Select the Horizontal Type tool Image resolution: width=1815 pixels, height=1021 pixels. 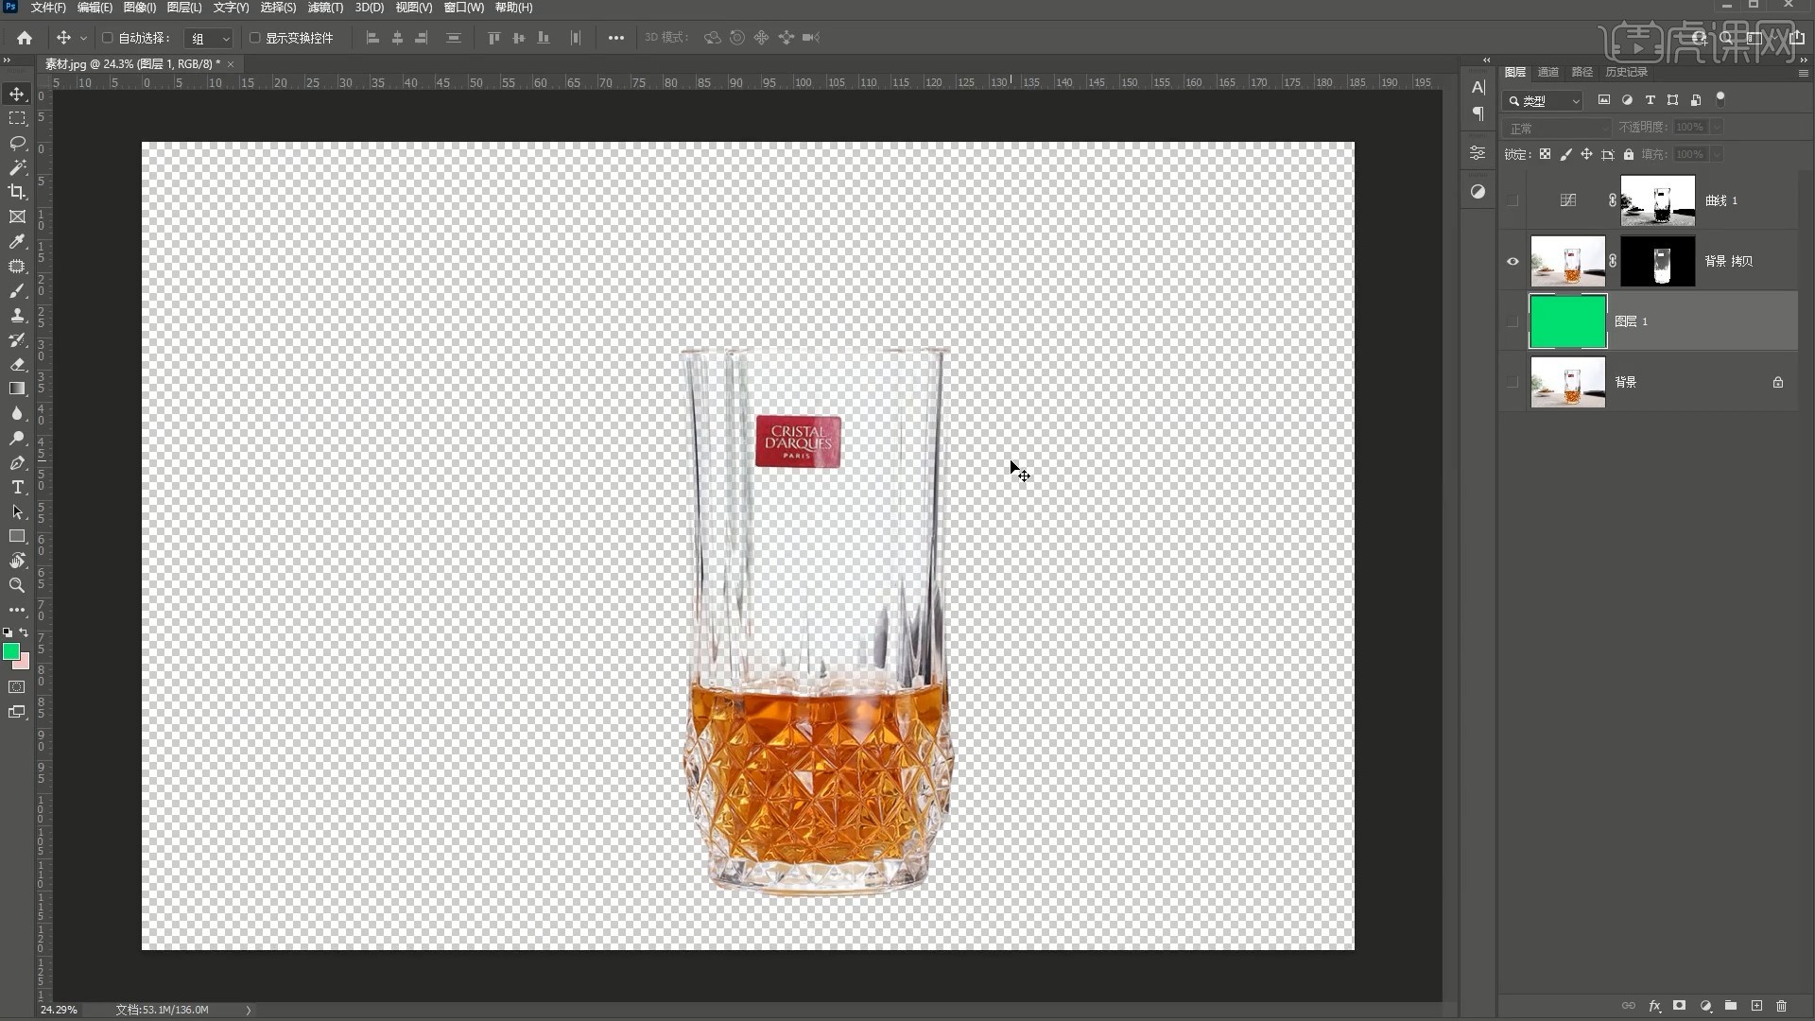[17, 487]
